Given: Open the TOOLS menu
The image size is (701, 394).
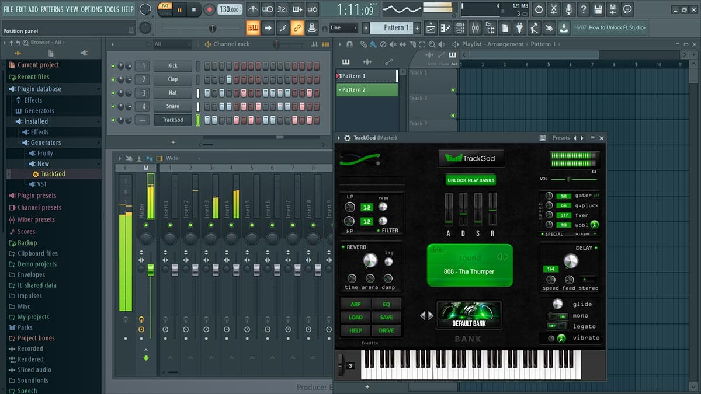Looking at the screenshot, I should tap(112, 9).
